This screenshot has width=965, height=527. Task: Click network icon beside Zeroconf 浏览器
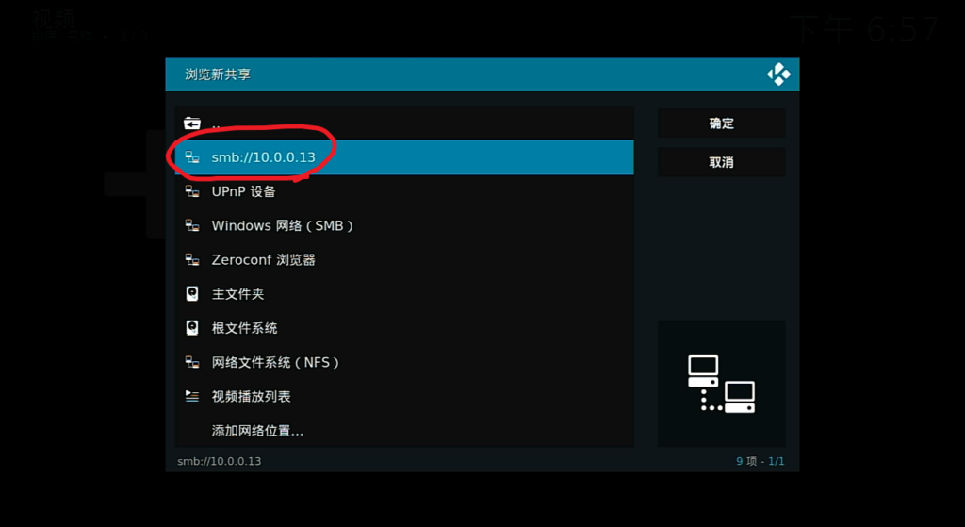tap(192, 260)
